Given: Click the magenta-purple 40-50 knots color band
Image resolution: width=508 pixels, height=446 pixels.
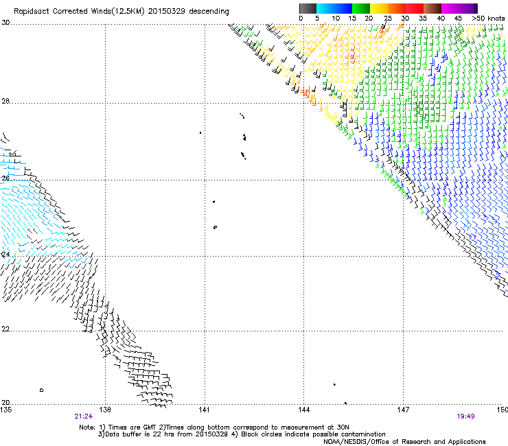Looking at the screenshot, I should [x=459, y=8].
